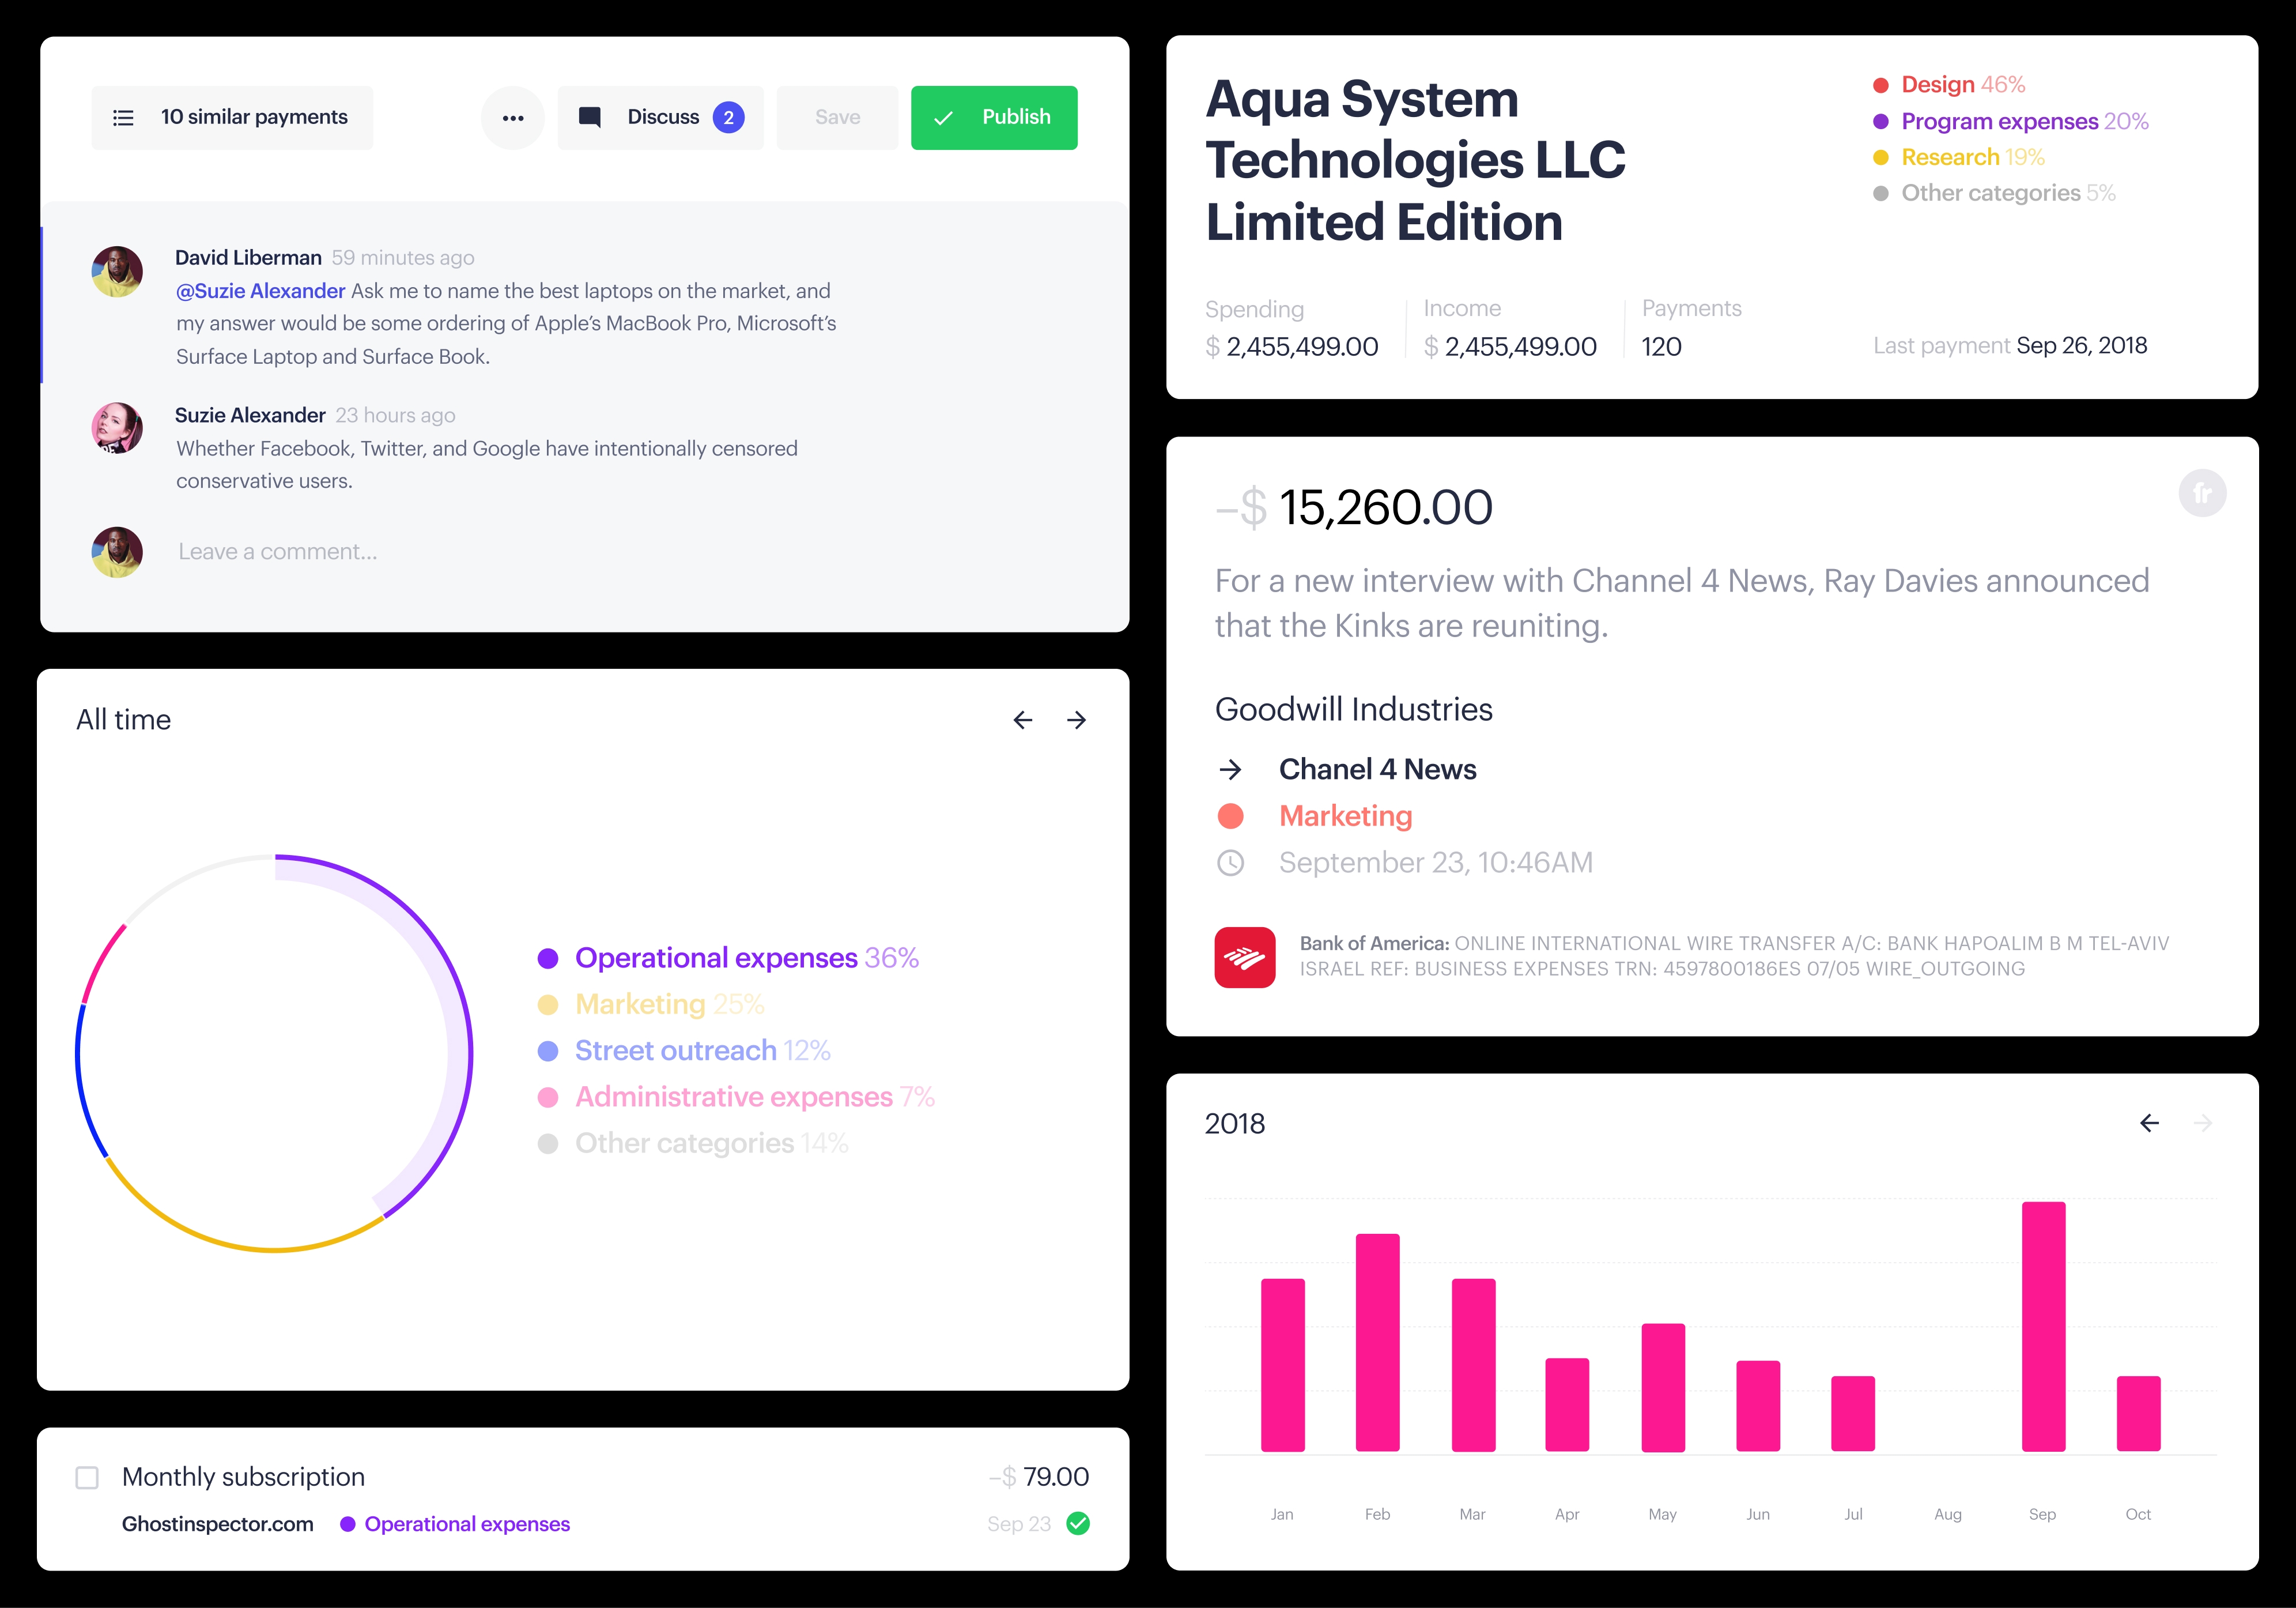Open the @Suzie Alexander mention link

click(260, 291)
